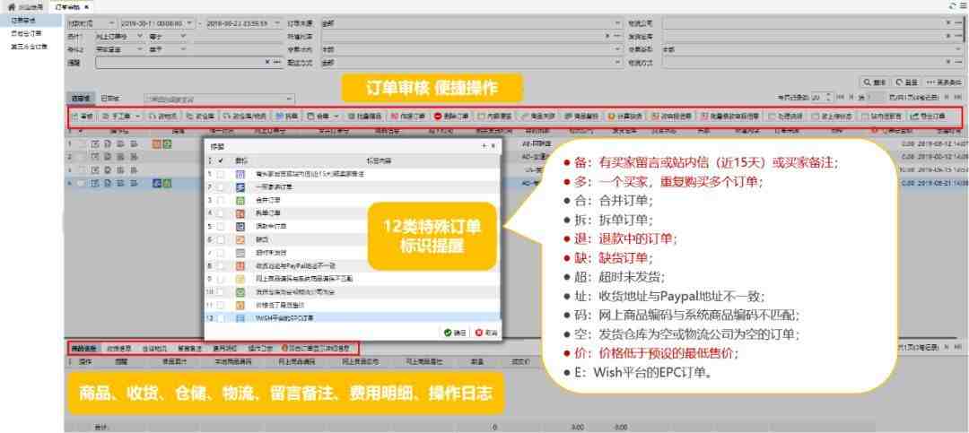
Task: Click the blue E tag icon in row 12
Action: pyautogui.click(x=240, y=318)
